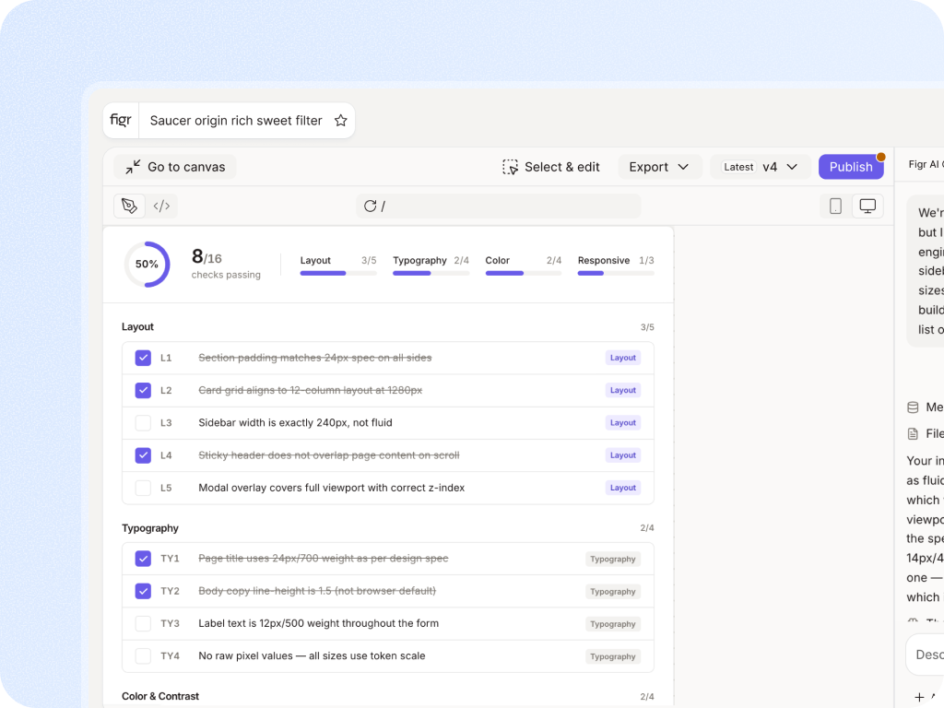Click the plus icon below the chat input
The height and width of the screenshot is (708, 944).
coord(919,697)
